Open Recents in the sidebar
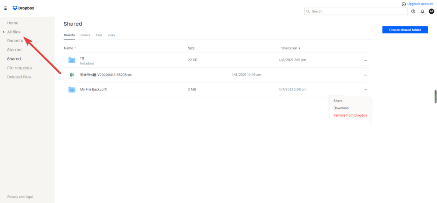 click(15, 41)
